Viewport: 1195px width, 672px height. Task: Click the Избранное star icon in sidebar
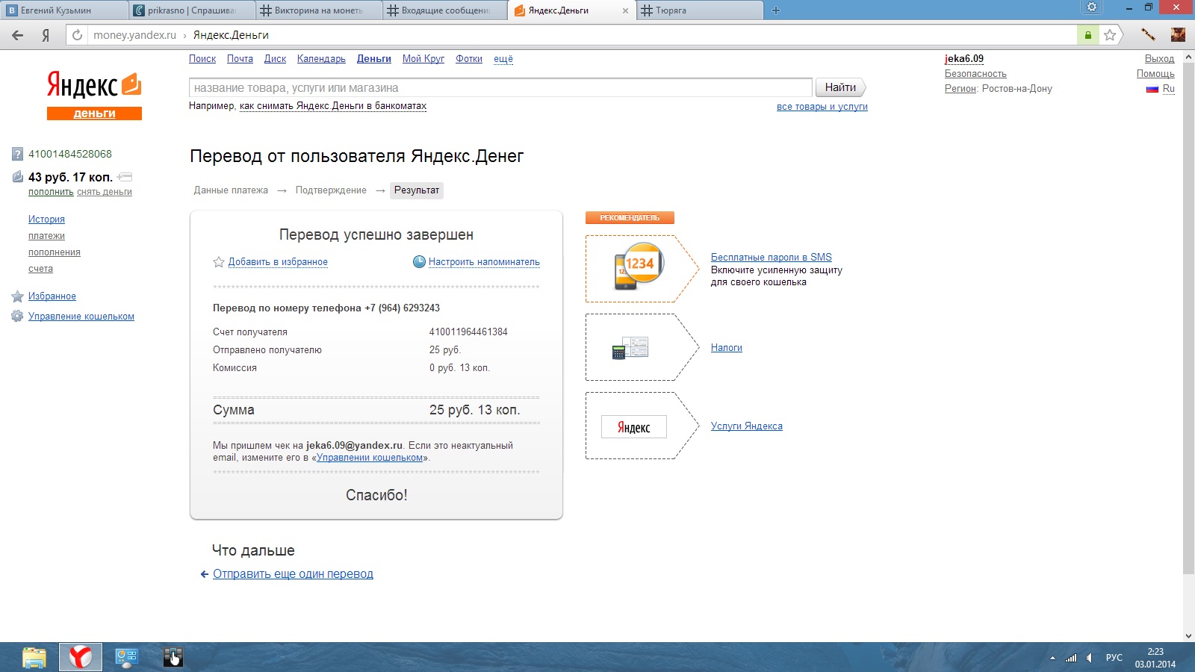point(17,296)
